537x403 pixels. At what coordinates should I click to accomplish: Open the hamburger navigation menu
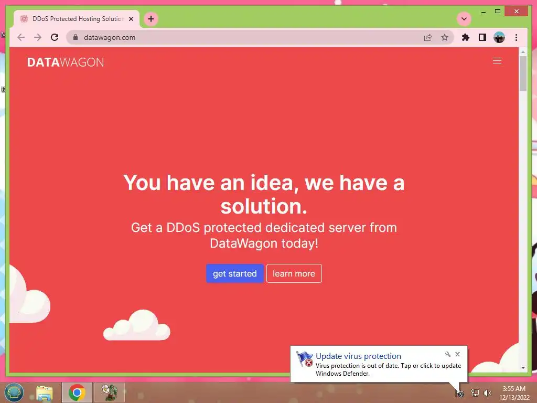click(x=497, y=61)
